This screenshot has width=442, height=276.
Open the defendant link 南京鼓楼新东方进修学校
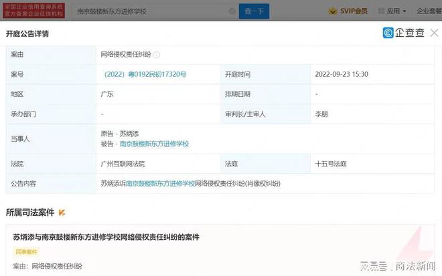point(154,144)
